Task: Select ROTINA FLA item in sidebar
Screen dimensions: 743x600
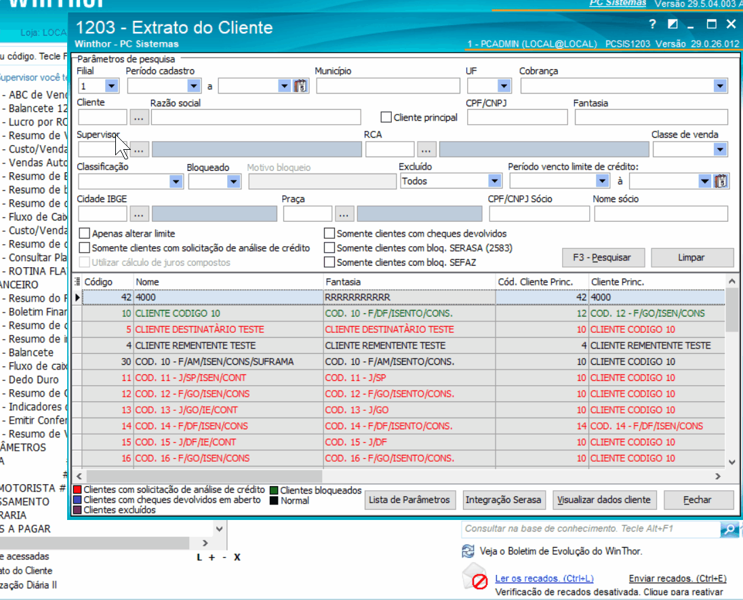Action: [35, 271]
